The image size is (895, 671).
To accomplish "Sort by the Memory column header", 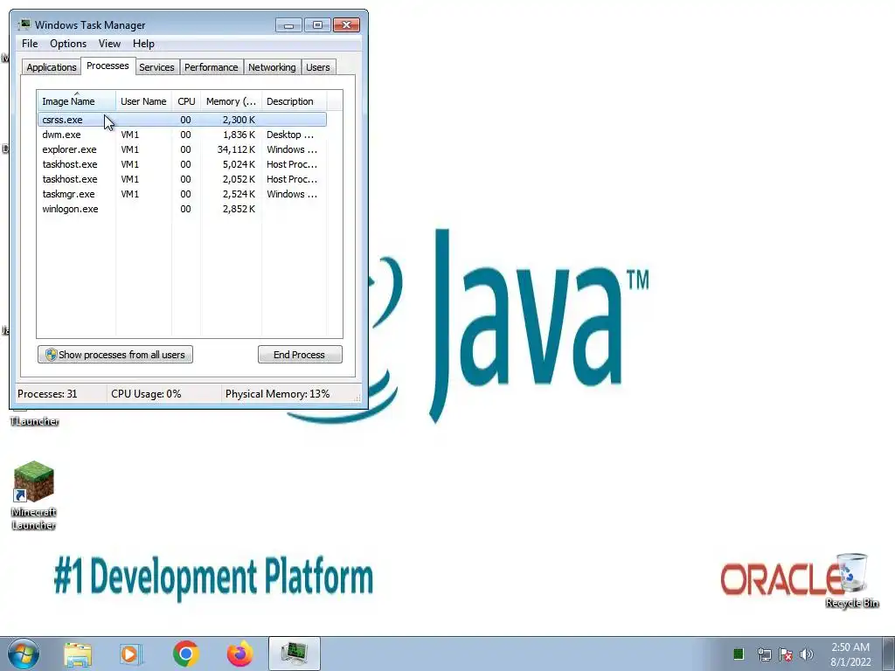I will tap(231, 101).
